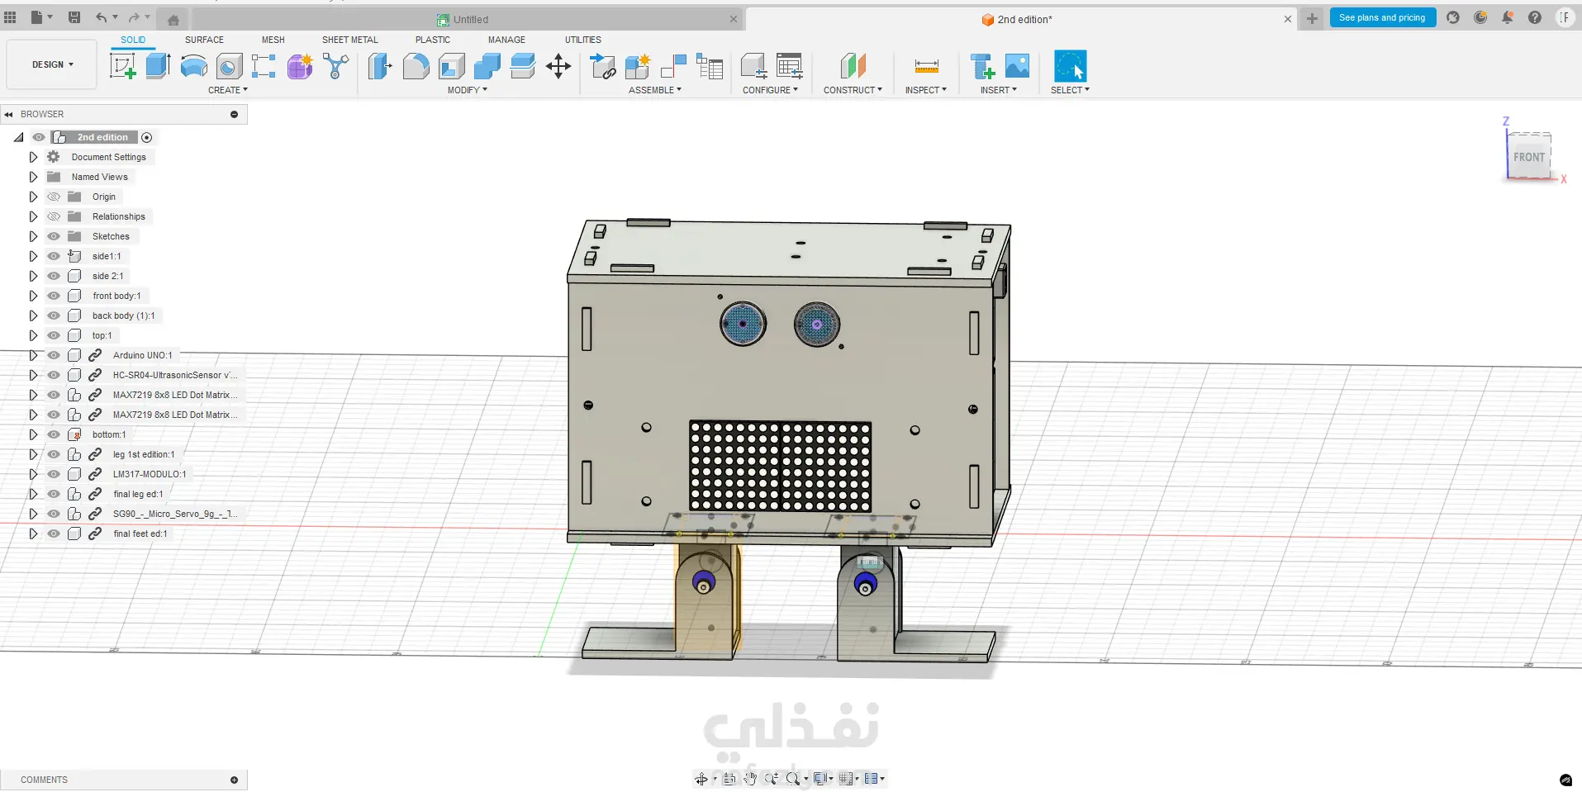Expand the COMMENTS panel
The width and height of the screenshot is (1582, 792).
point(234,780)
